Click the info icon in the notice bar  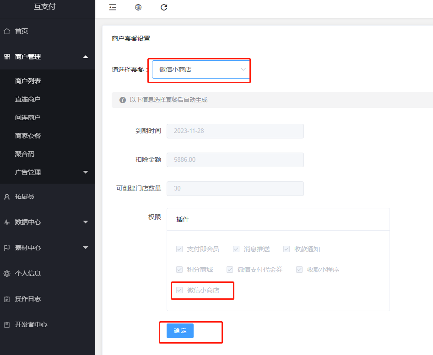[x=123, y=100]
